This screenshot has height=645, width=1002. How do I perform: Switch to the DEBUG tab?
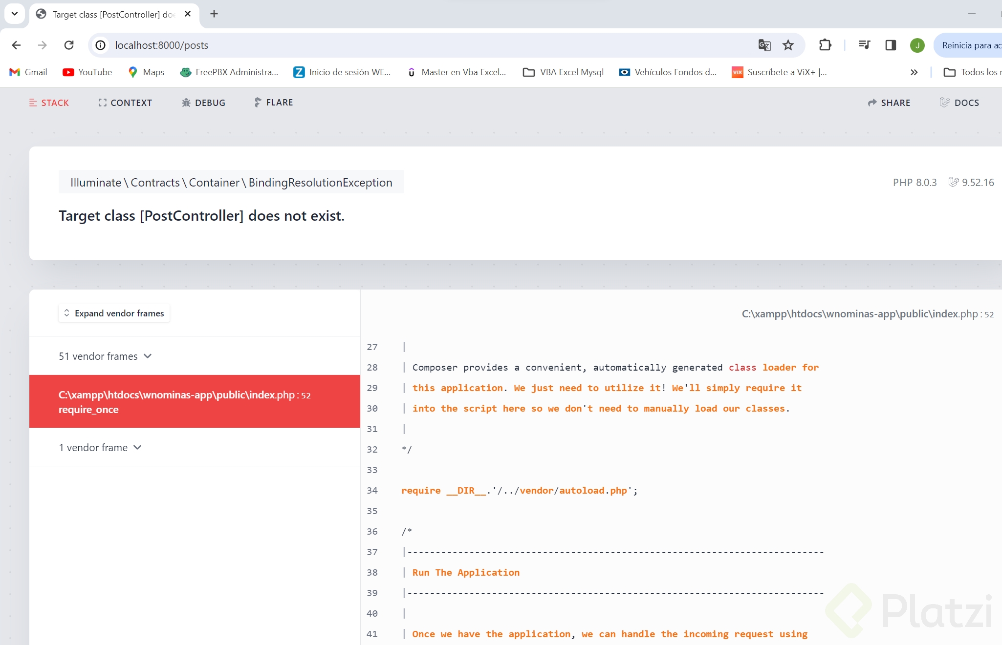click(x=203, y=103)
